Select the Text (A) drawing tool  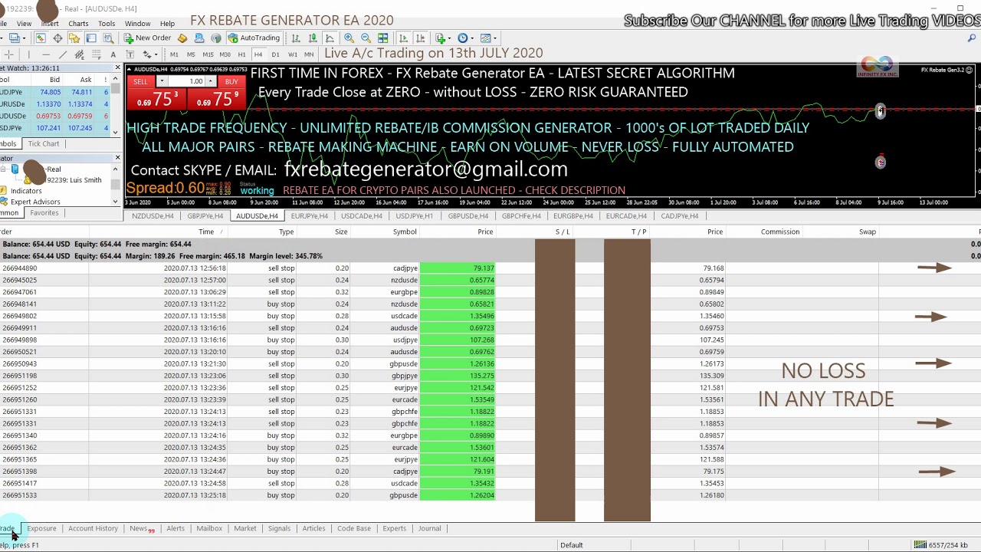point(113,54)
